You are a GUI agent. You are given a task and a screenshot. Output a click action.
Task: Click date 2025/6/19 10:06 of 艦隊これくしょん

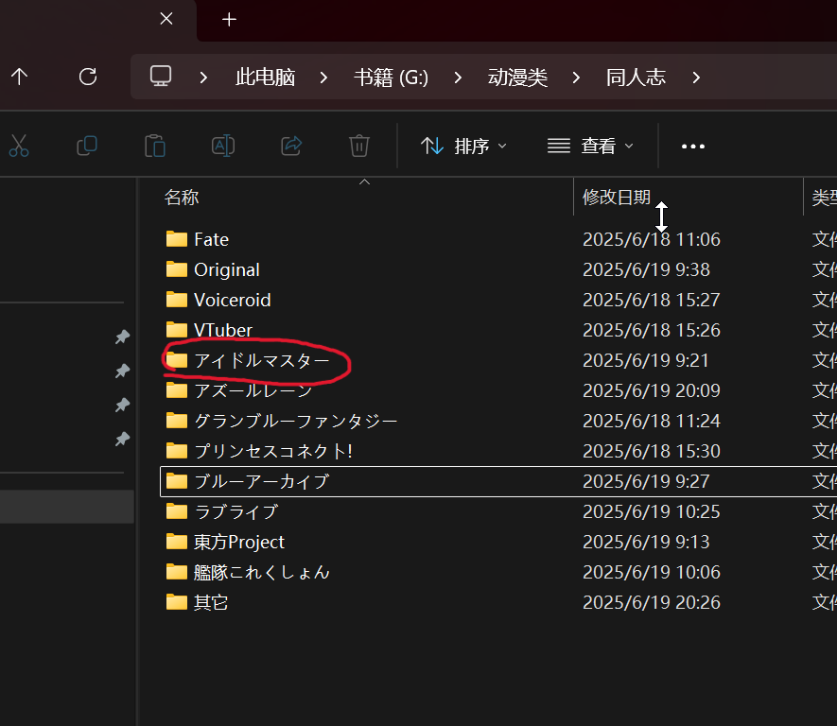pyautogui.click(x=652, y=572)
